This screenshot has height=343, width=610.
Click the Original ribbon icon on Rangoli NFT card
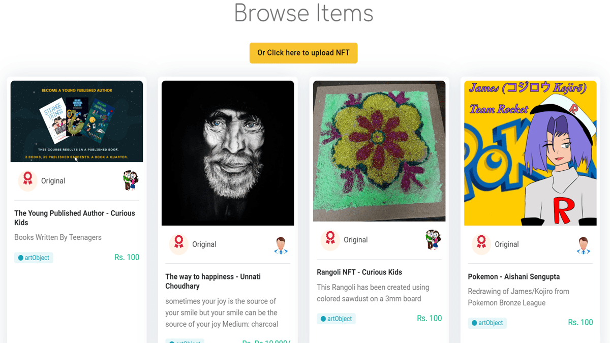point(330,239)
